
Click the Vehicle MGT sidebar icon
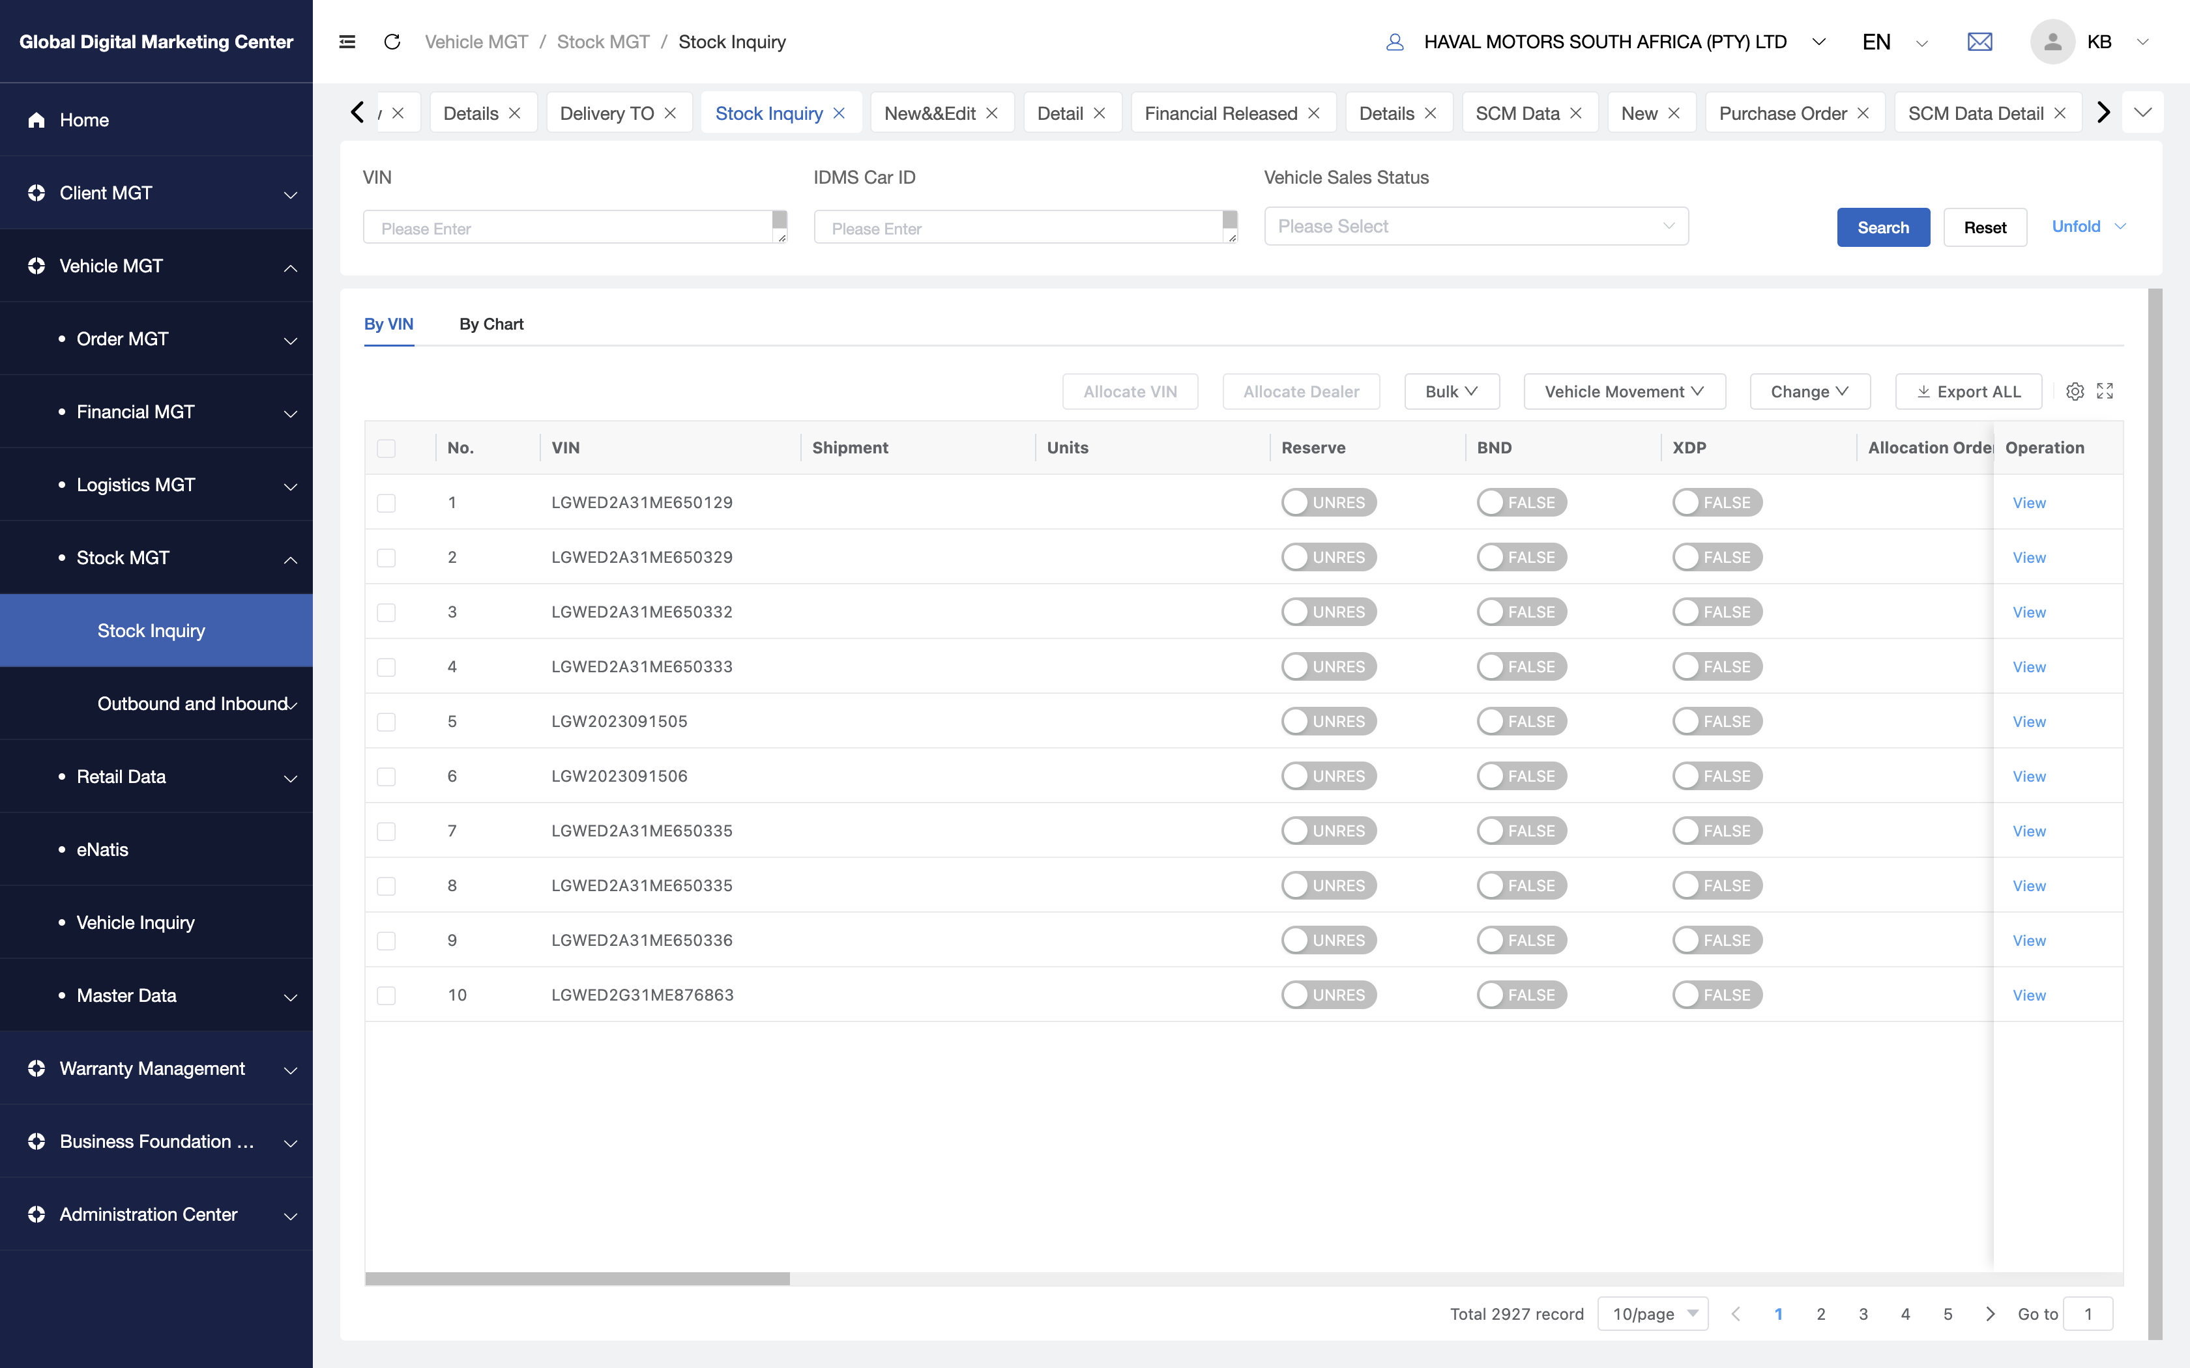tap(36, 266)
